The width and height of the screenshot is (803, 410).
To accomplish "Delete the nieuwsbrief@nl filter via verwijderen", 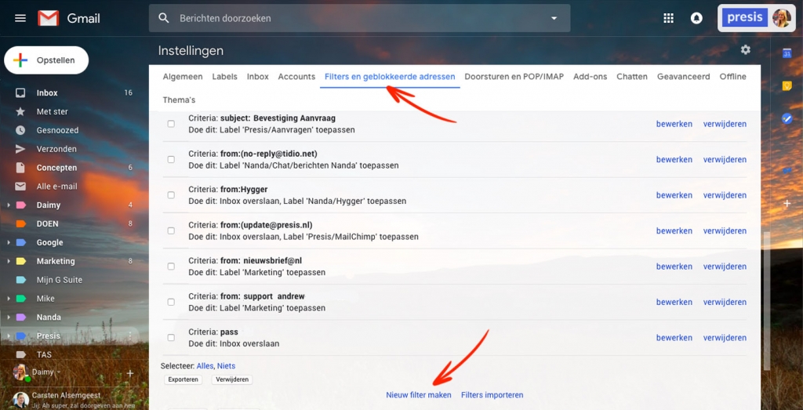I will [725, 267].
